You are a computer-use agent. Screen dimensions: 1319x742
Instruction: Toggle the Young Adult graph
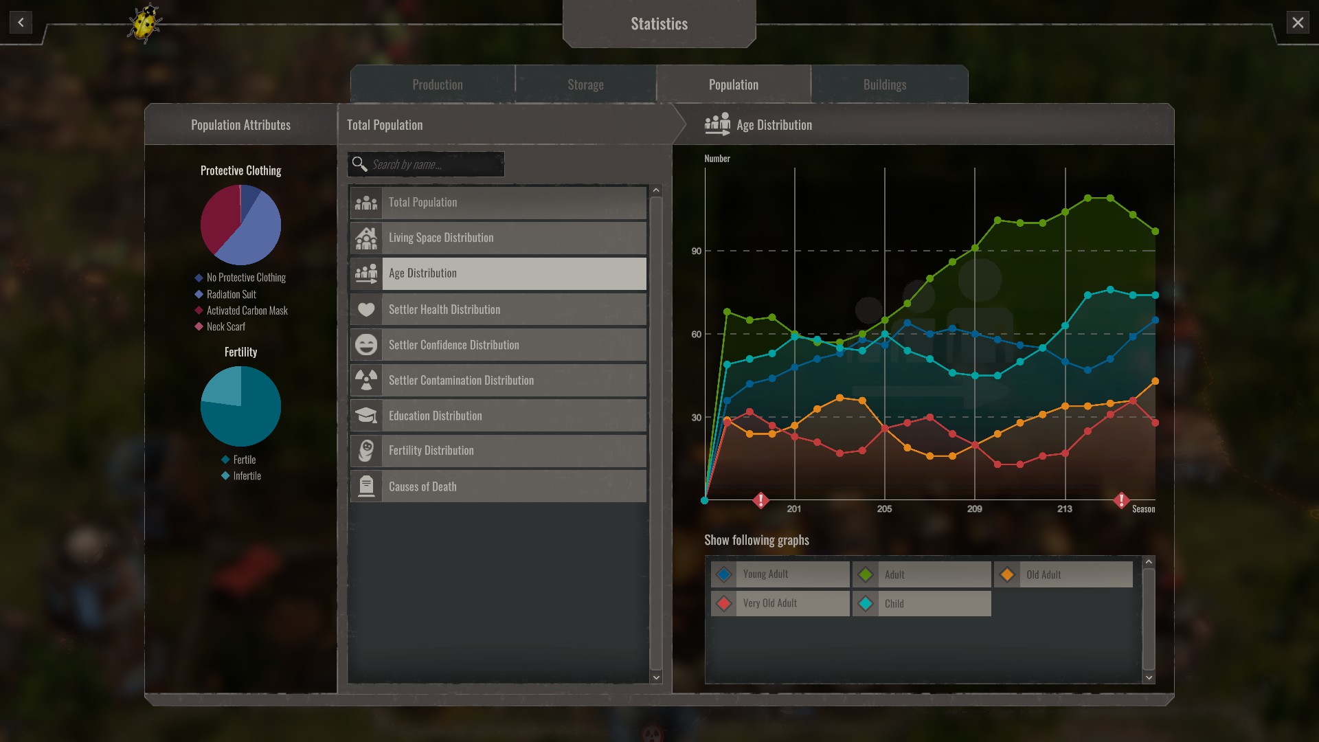[x=780, y=574]
